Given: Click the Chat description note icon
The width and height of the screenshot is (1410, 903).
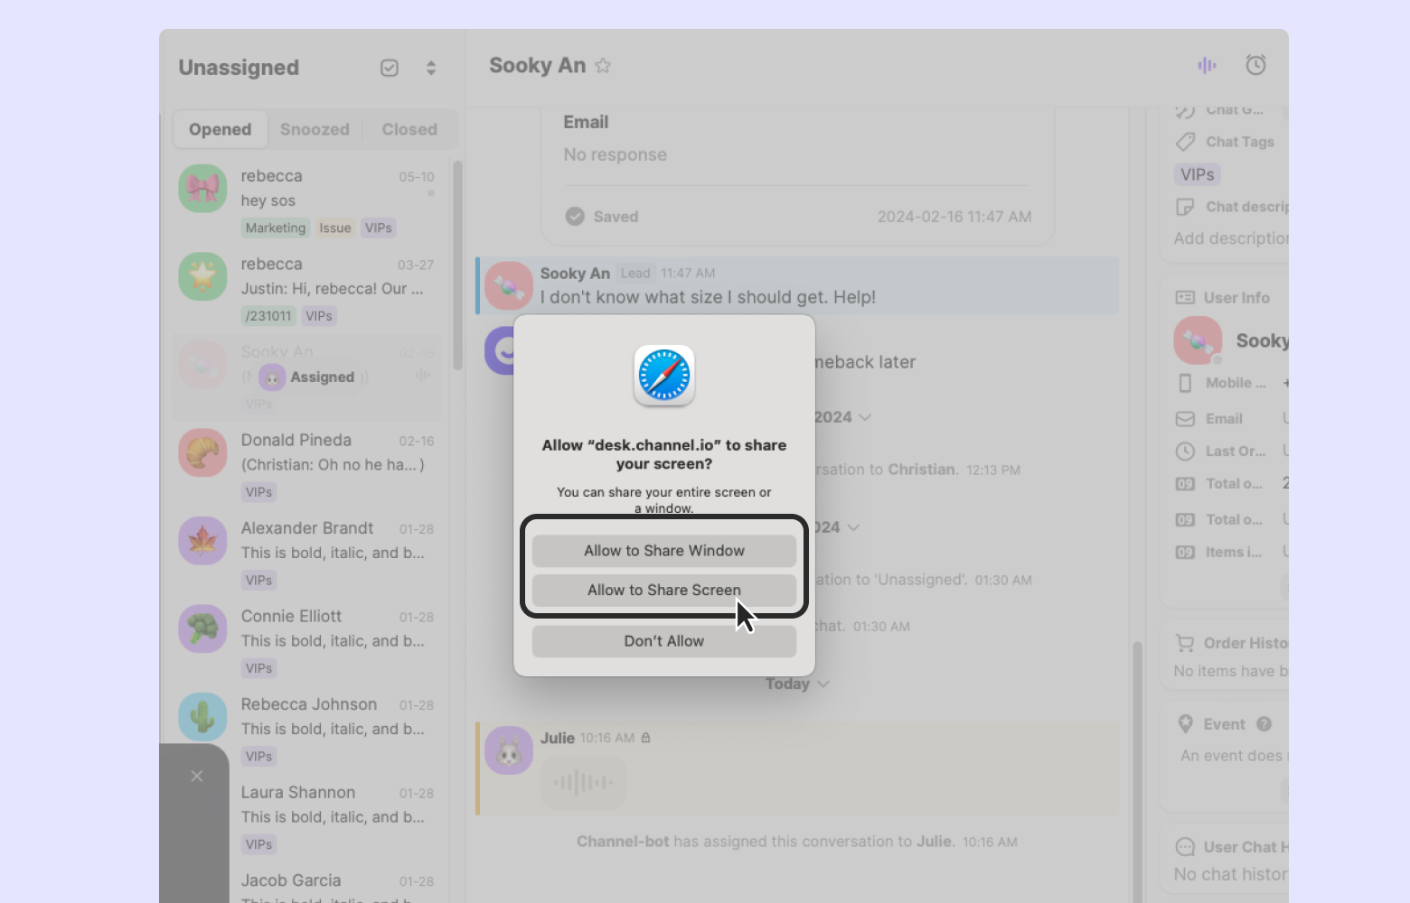Looking at the screenshot, I should (x=1185, y=207).
